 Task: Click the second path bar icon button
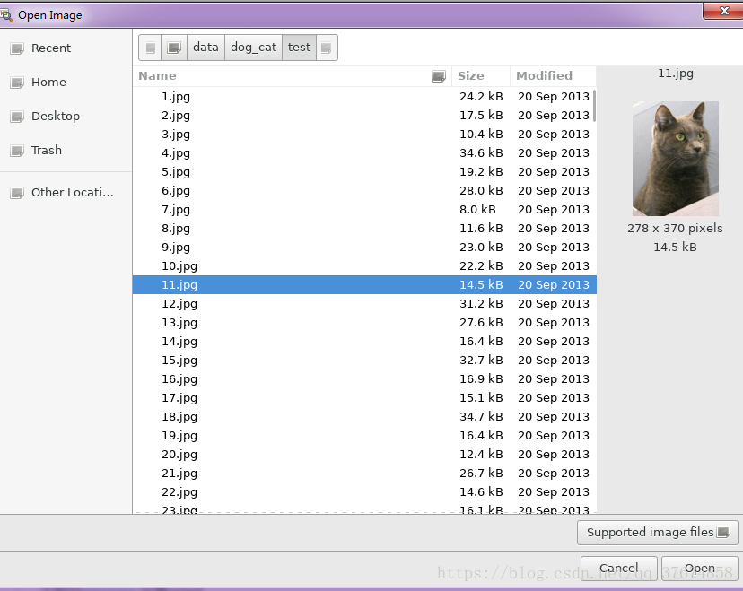[x=174, y=48]
